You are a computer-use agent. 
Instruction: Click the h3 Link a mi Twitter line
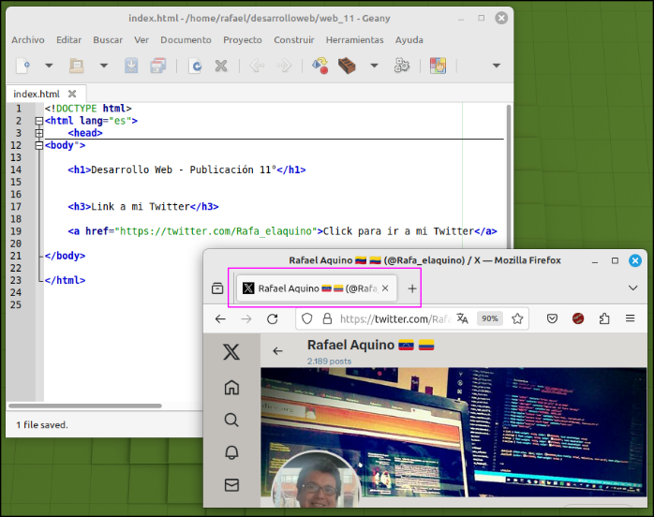(143, 207)
